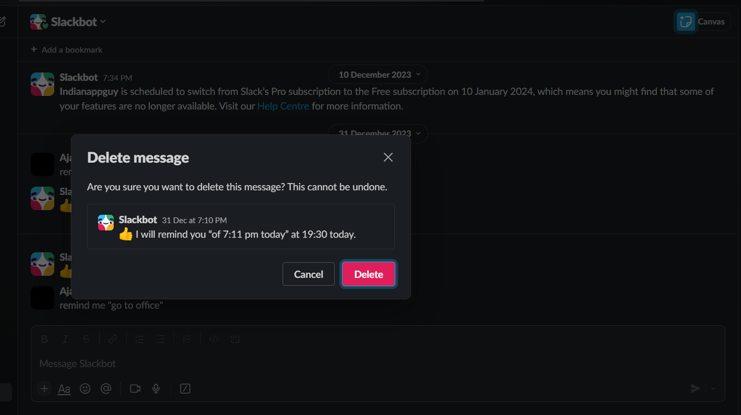Image resolution: width=741 pixels, height=415 pixels.
Task: Toggle bold formatting in composer
Action: tap(44, 339)
